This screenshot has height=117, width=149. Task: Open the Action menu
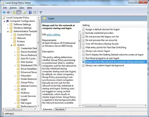(x=13, y=8)
